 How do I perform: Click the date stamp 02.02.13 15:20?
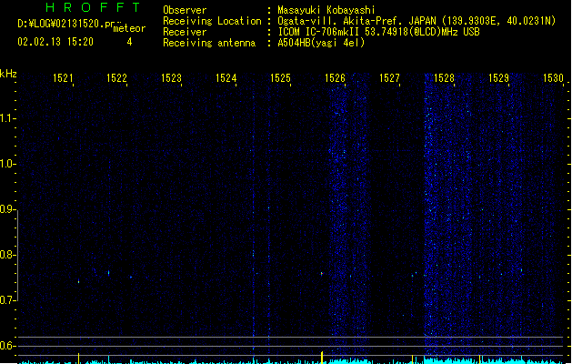point(55,42)
